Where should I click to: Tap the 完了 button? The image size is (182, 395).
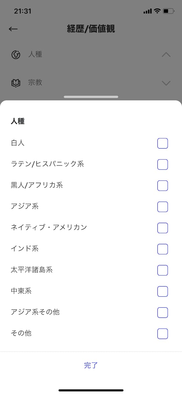pos(91,365)
